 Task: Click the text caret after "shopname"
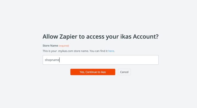[x=60, y=60]
